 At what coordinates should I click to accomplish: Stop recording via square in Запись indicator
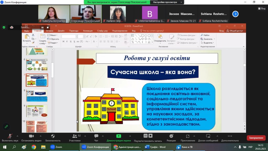tap(48, 27)
